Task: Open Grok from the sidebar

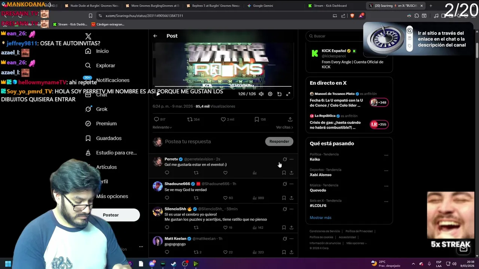Action: [x=96, y=109]
